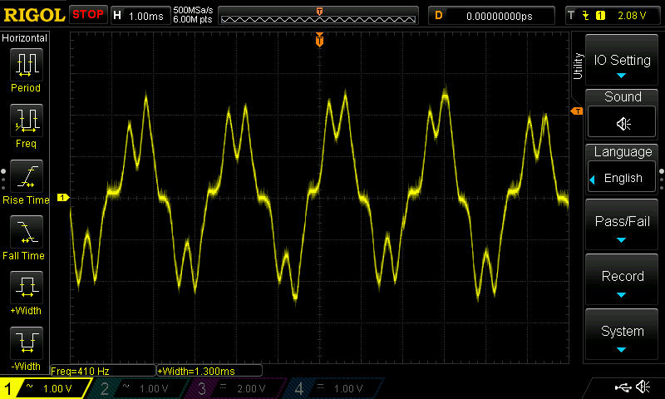Select the +Width measurement icon
Viewport: 665px width, 399px height.
tap(26, 288)
